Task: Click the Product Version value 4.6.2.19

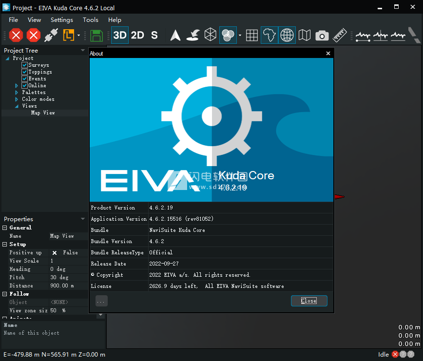Action: [x=161, y=208]
